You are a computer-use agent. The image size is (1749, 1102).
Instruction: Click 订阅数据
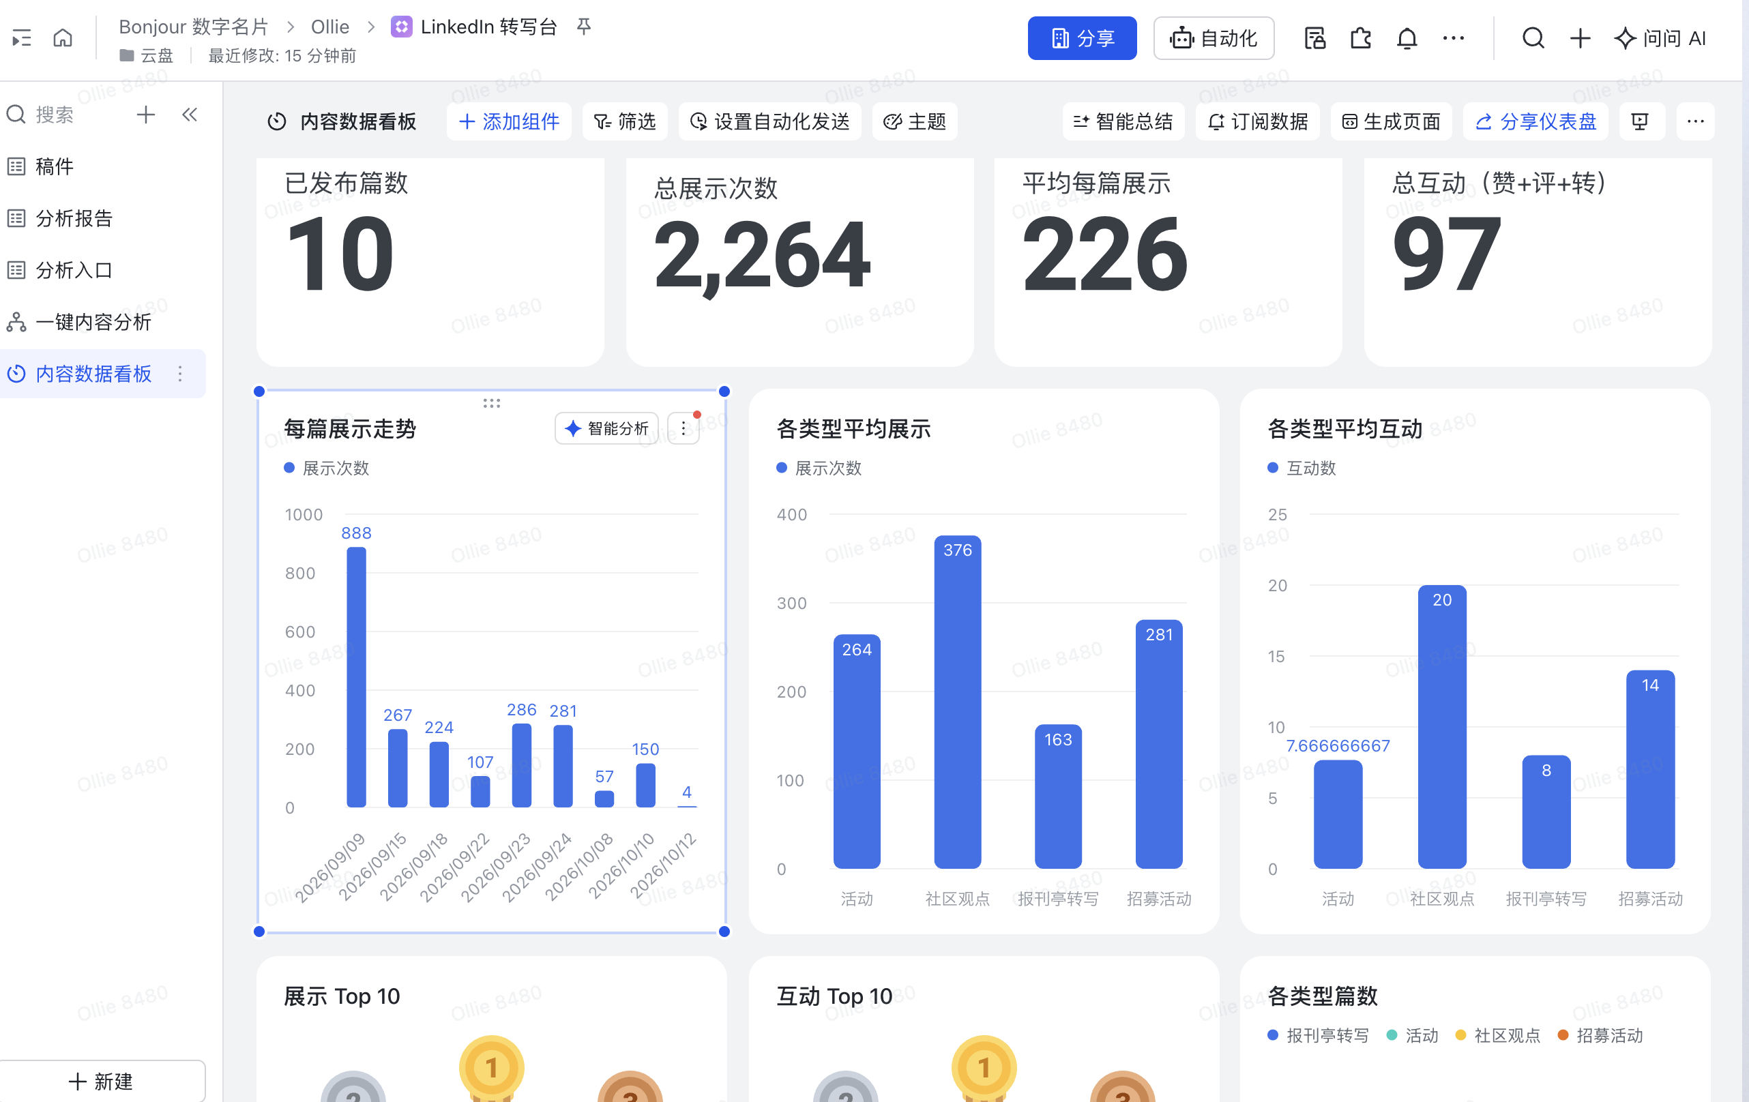coord(1257,121)
